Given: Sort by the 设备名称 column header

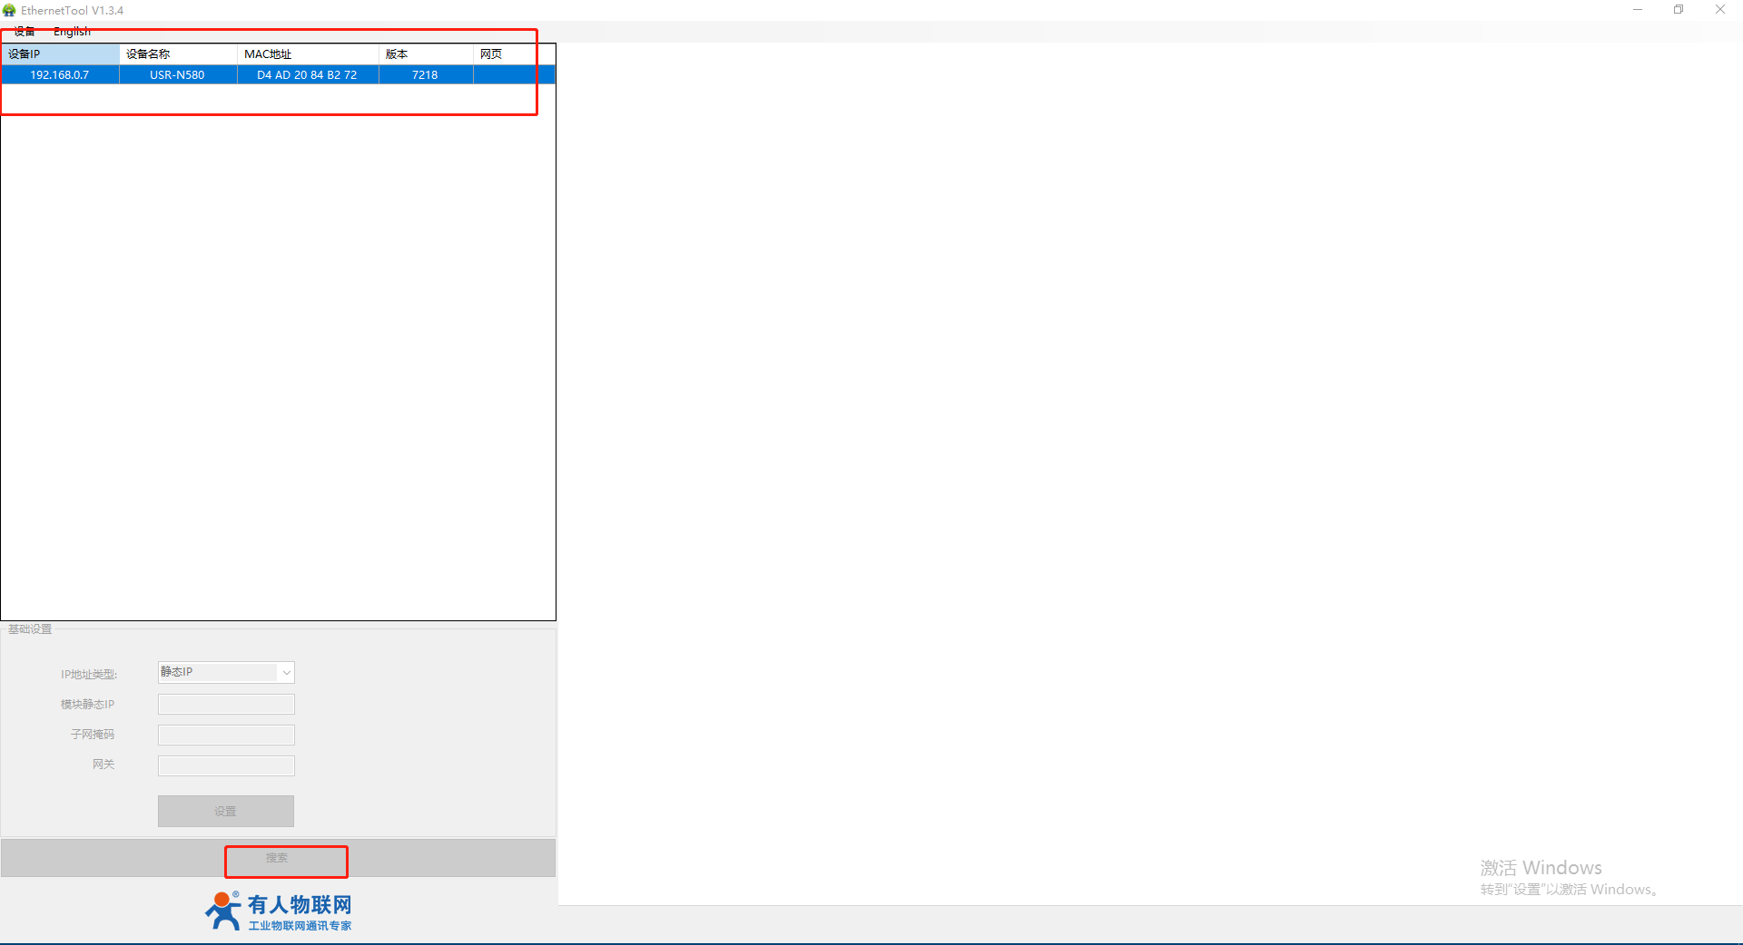Looking at the screenshot, I should click(x=178, y=54).
